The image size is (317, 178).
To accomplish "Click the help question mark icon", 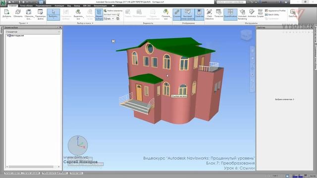I will [286, 2].
